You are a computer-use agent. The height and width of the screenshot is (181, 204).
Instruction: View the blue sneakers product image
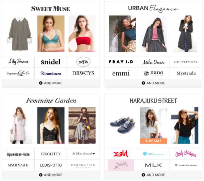click(x=122, y=125)
